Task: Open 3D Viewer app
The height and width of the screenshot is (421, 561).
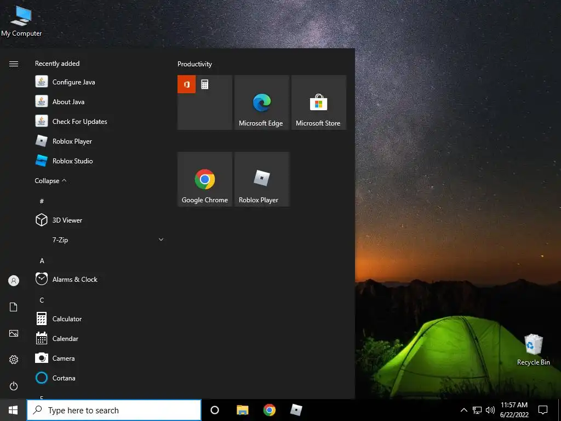Action: pos(99,220)
